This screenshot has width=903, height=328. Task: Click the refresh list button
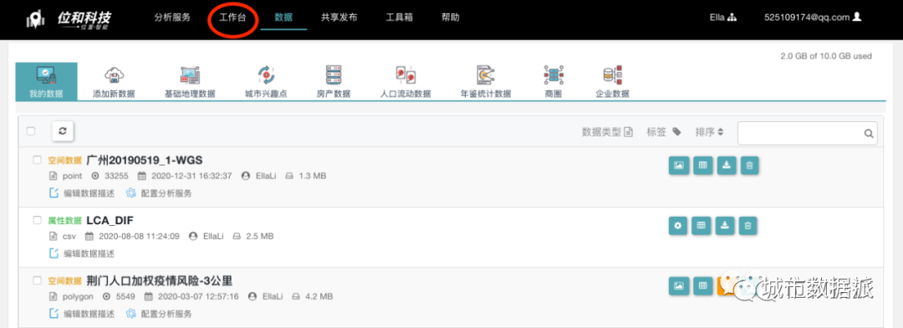point(63,131)
